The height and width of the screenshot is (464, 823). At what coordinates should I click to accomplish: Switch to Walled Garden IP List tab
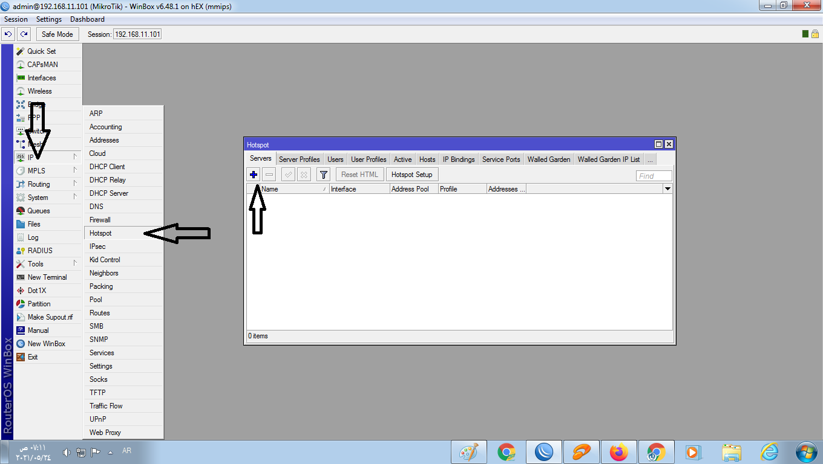click(x=608, y=159)
